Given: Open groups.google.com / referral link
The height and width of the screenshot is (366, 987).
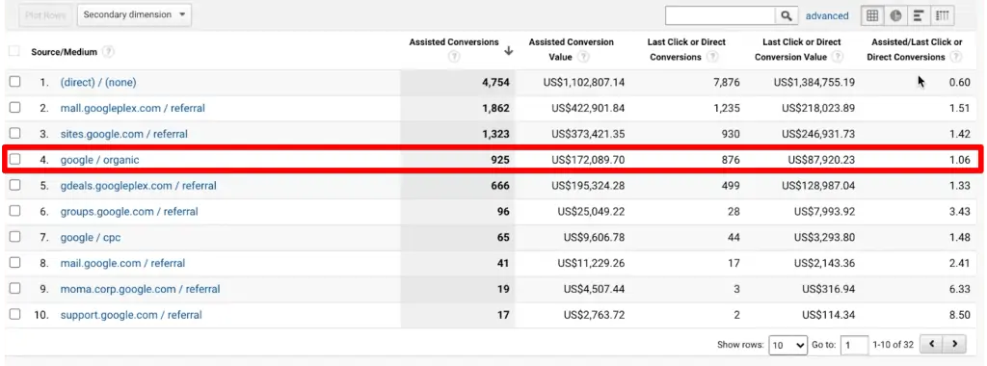Looking at the screenshot, I should pos(129,212).
